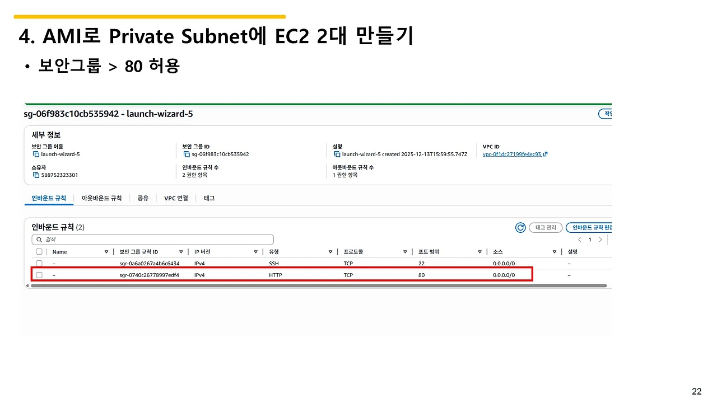
Task: Click inside the inbound rules search field
Action: [151, 239]
